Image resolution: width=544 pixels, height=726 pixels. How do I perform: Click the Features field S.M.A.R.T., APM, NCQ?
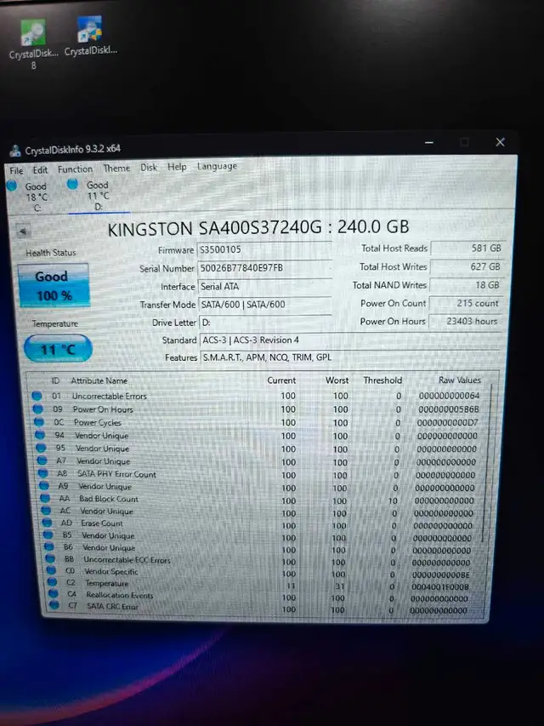[350, 357]
